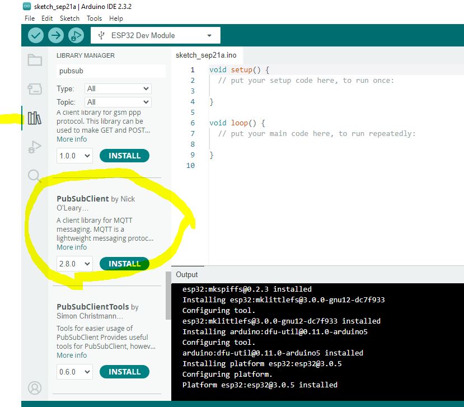Click the void loop() code line
This screenshot has width=464, height=407.
coord(237,123)
